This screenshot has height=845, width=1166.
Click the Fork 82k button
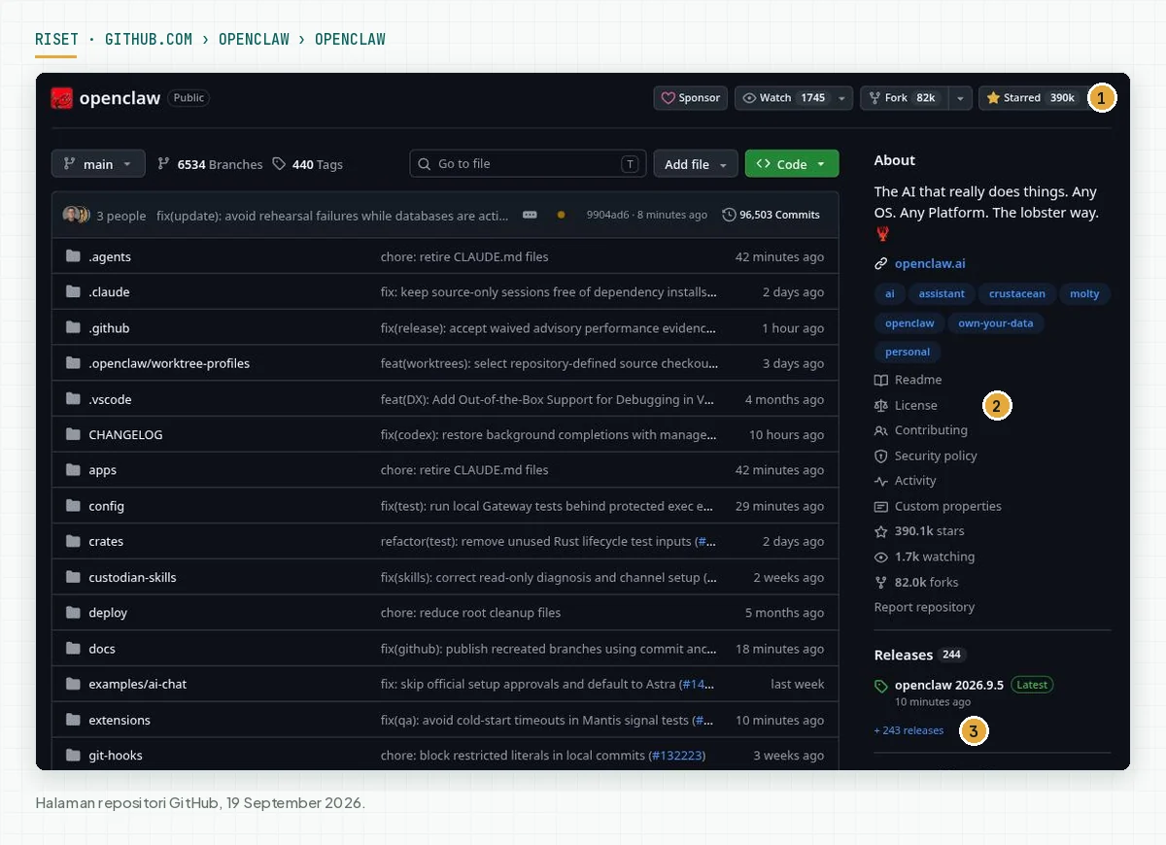pyautogui.click(x=904, y=98)
